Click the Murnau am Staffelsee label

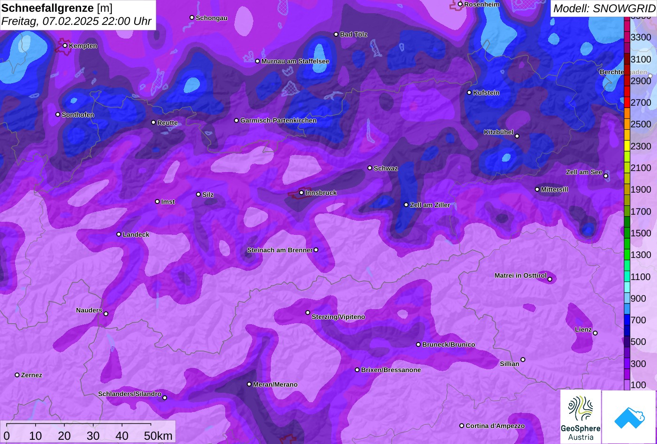295,62
